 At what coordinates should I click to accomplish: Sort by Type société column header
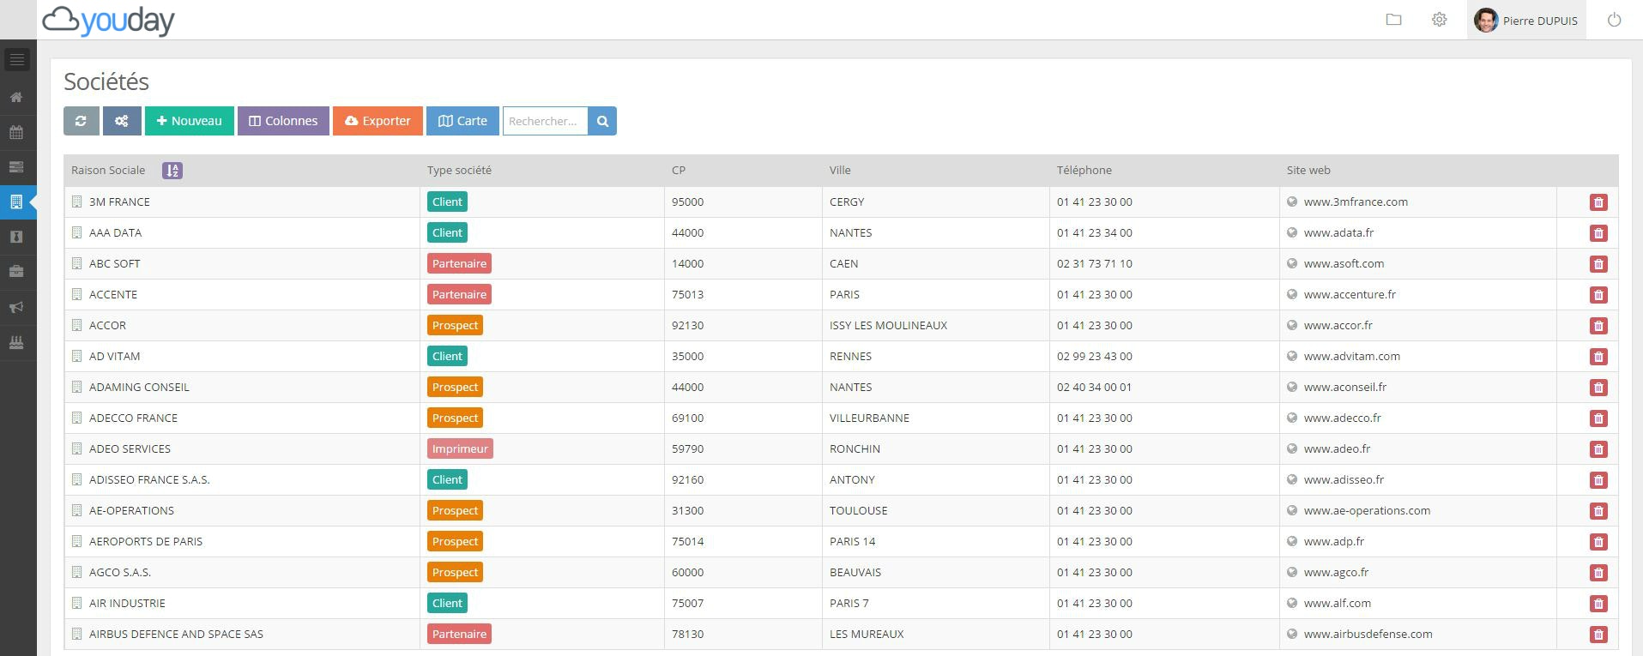tap(459, 171)
